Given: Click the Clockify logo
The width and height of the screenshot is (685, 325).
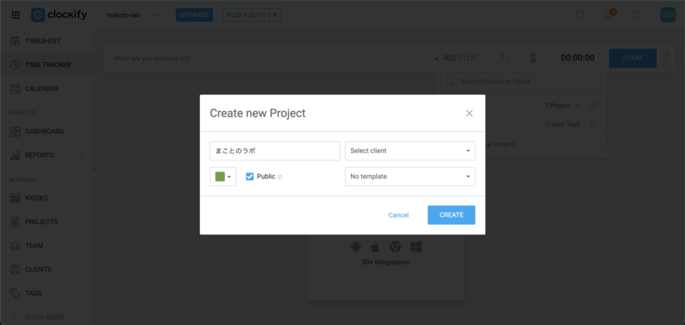Looking at the screenshot, I should click(59, 15).
